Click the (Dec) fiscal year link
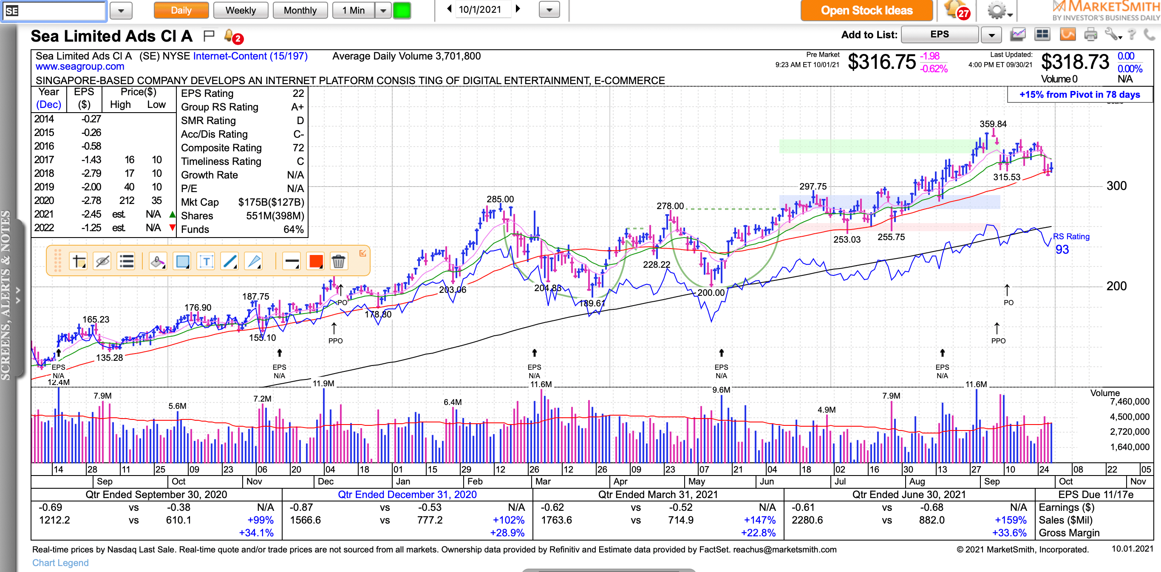 click(x=49, y=105)
